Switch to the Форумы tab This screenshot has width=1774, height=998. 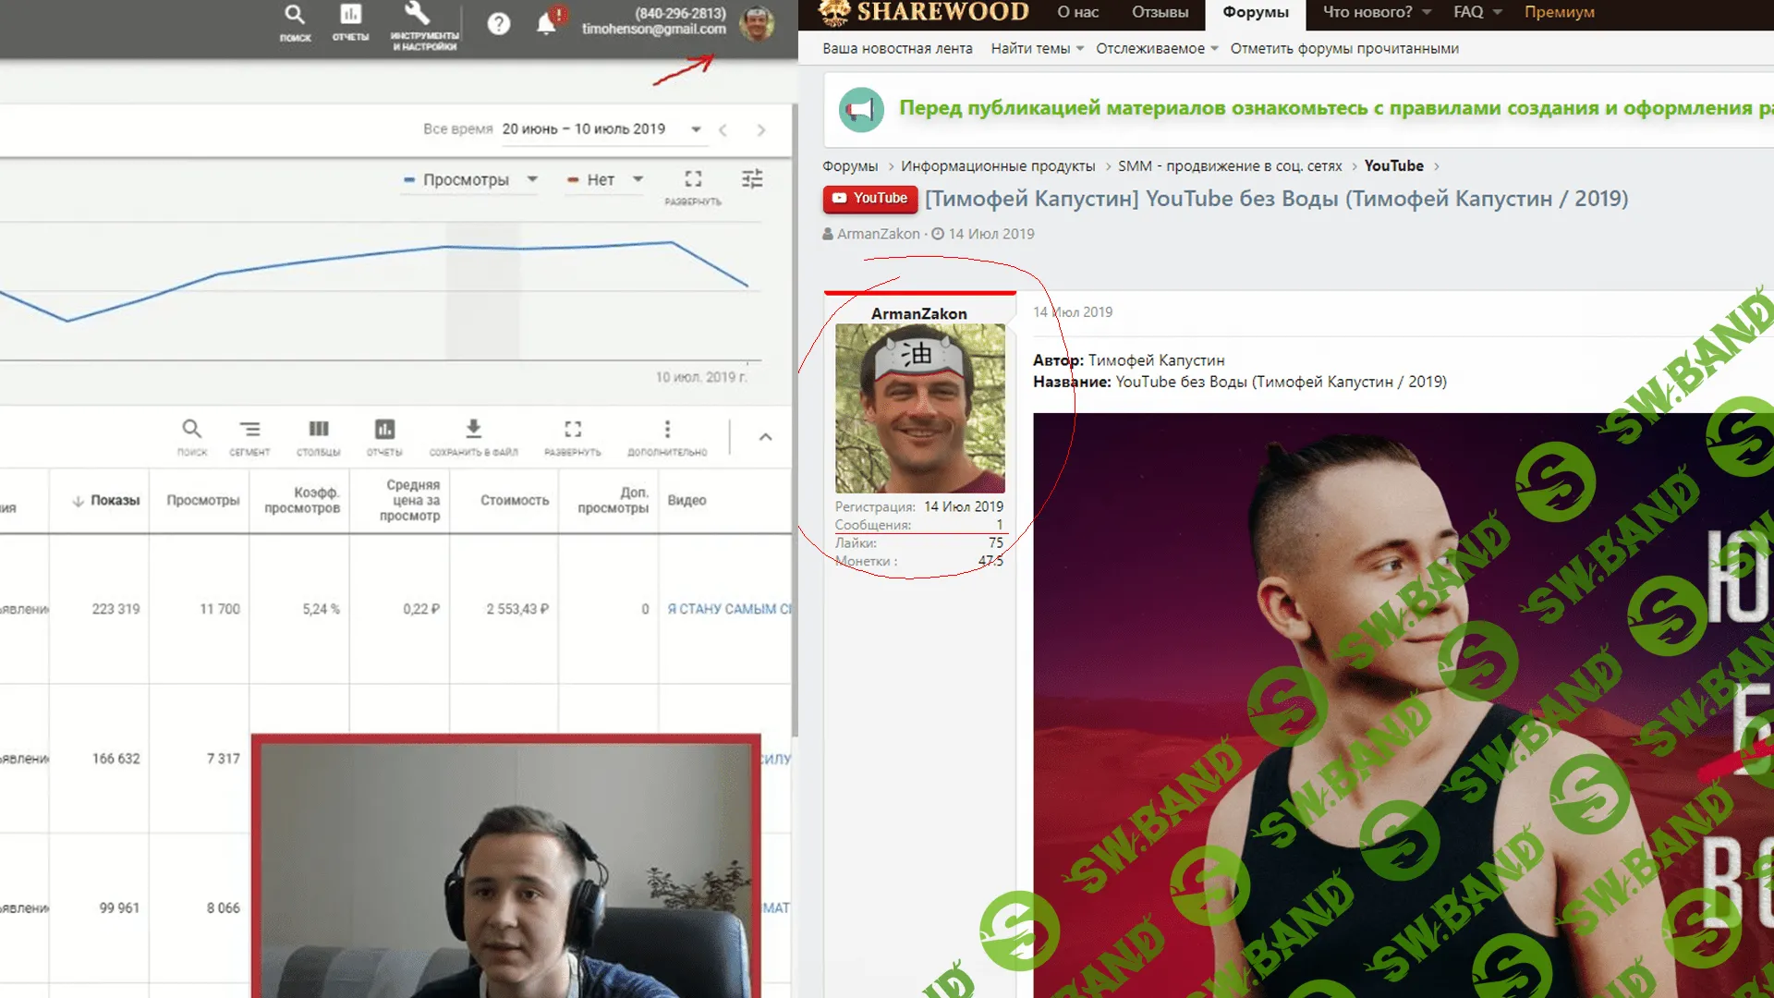click(x=1255, y=12)
